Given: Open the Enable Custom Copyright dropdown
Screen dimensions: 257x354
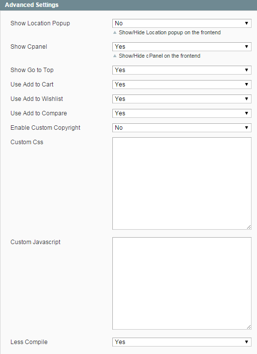Looking at the screenshot, I should click(182, 128).
